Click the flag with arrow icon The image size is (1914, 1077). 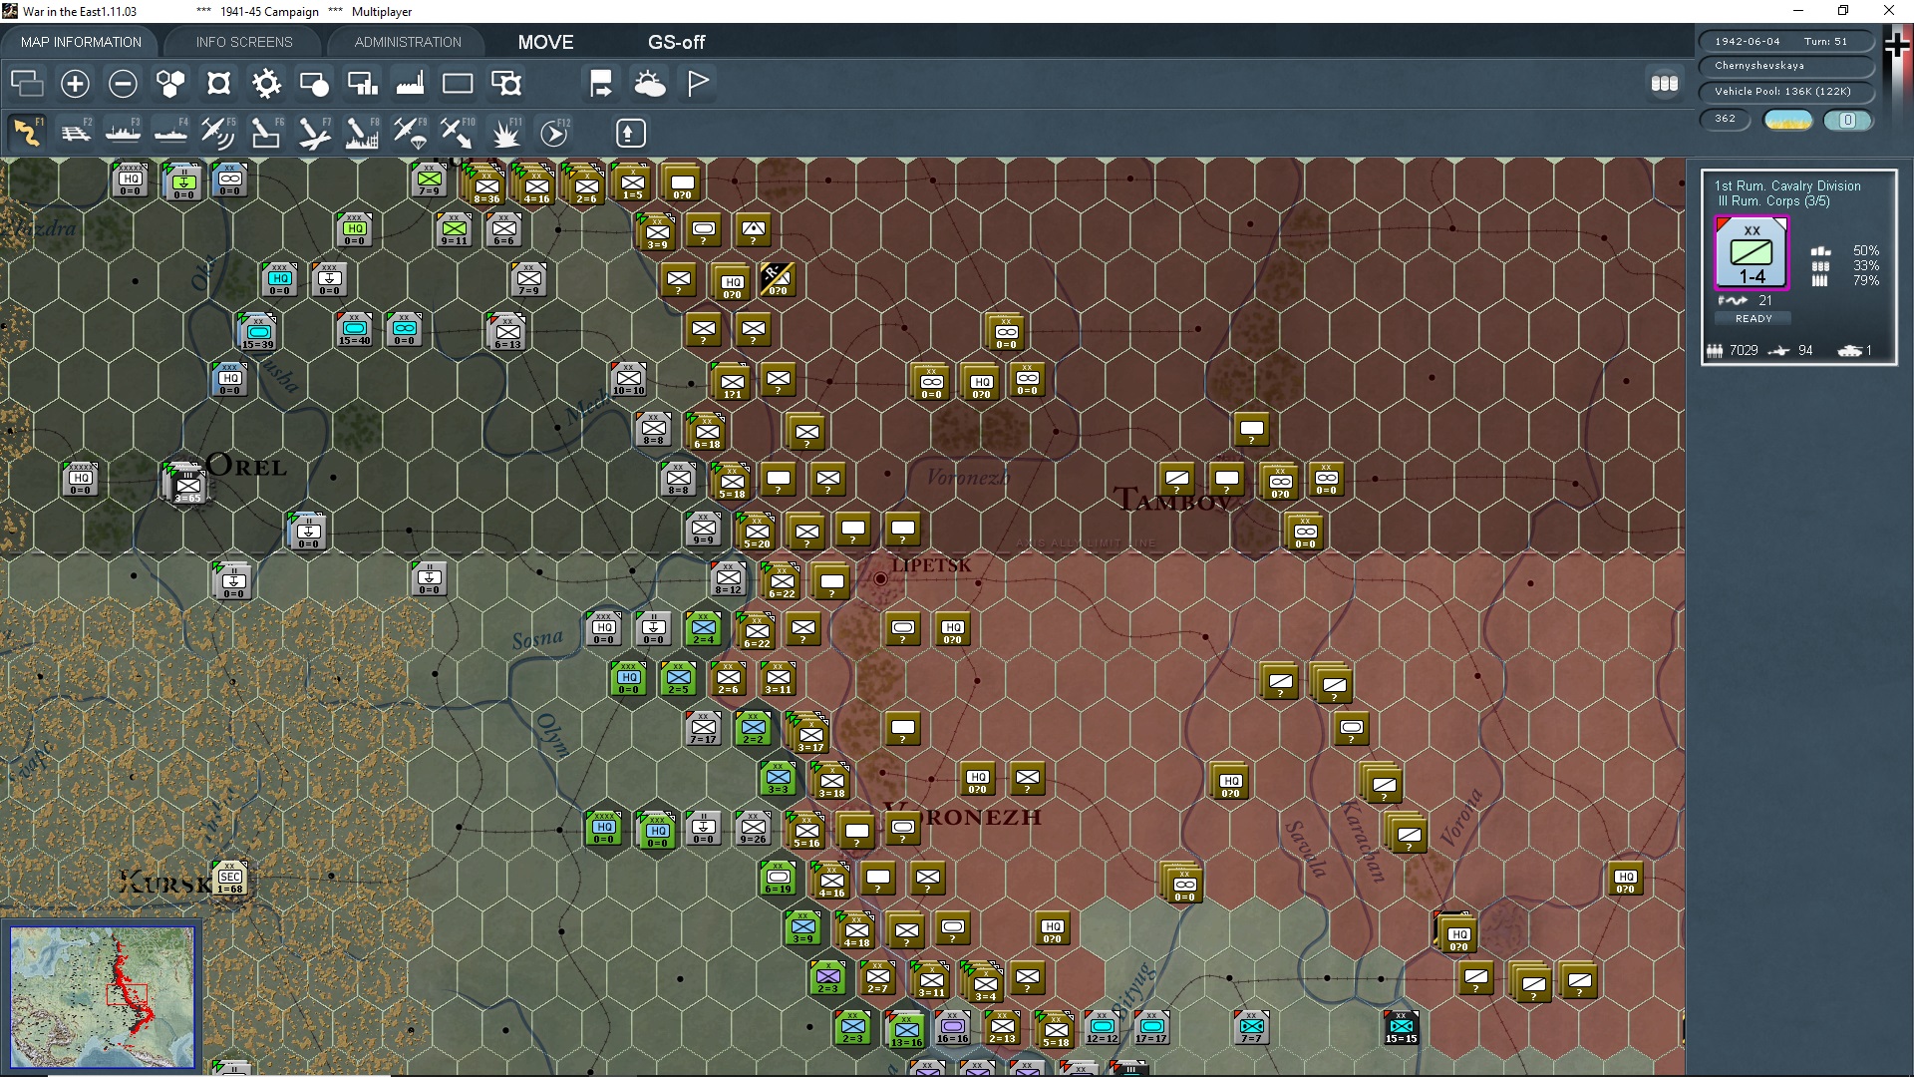[x=601, y=84]
